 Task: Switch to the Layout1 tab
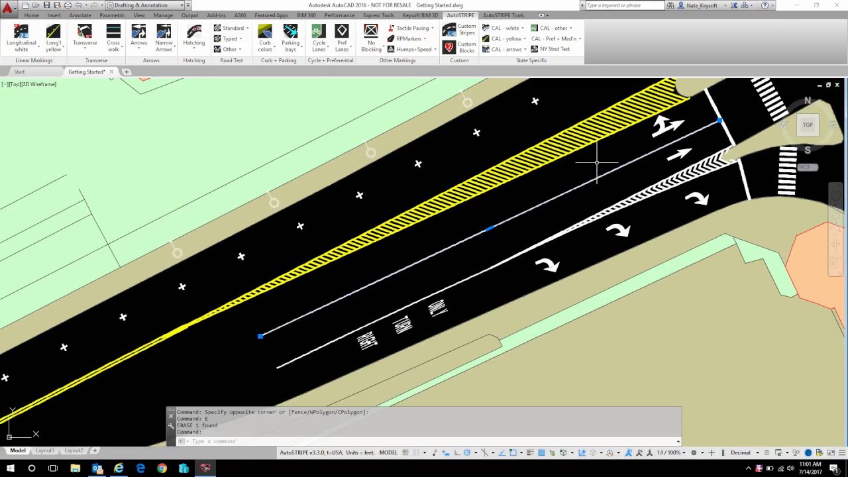click(45, 450)
